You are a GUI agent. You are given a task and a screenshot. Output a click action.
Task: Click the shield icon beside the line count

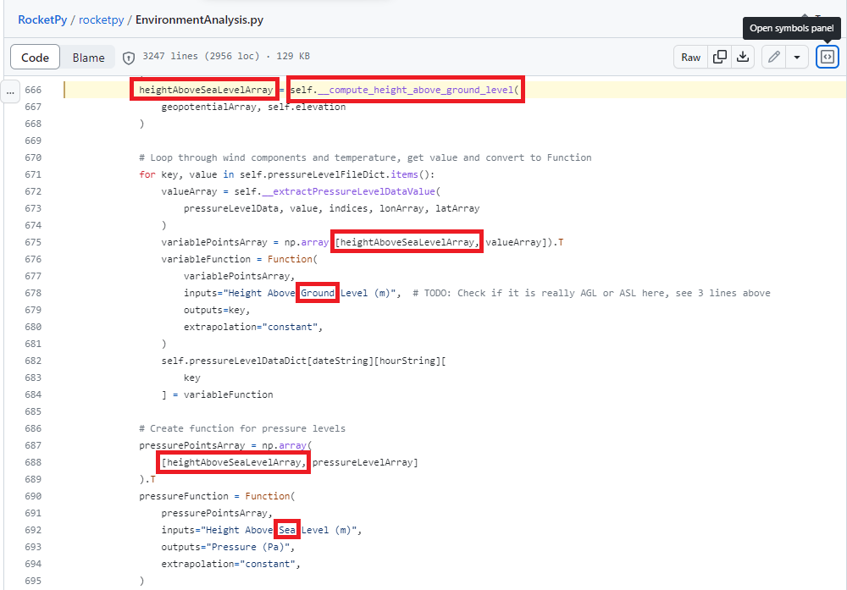pos(128,57)
